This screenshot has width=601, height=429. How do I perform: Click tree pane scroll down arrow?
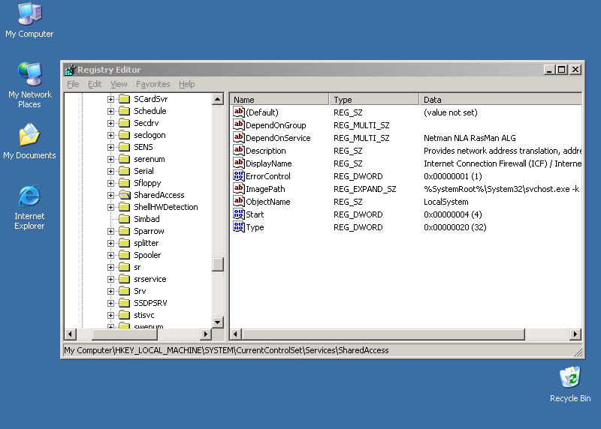pyautogui.click(x=218, y=322)
